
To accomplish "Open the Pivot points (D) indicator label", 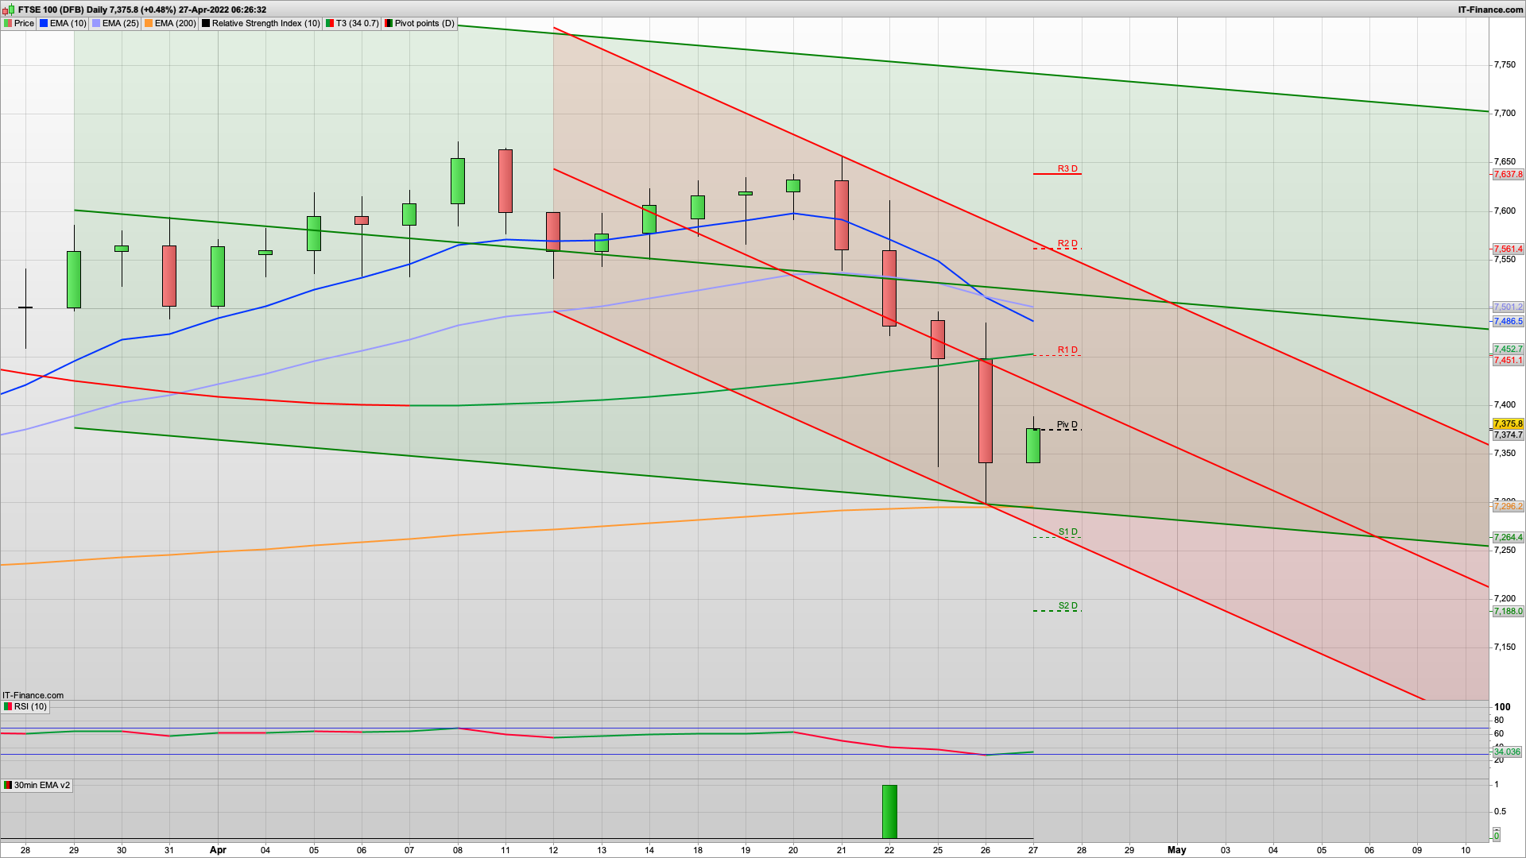I will (x=424, y=23).
